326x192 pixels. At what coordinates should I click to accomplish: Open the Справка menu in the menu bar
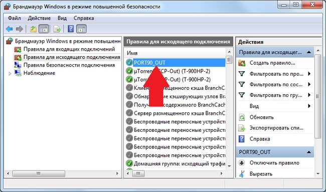(x=84, y=18)
